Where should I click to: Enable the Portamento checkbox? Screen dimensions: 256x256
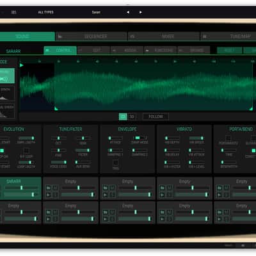click(228, 138)
